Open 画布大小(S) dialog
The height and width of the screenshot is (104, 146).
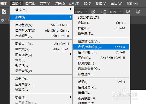pyautogui.click(x=41, y=49)
